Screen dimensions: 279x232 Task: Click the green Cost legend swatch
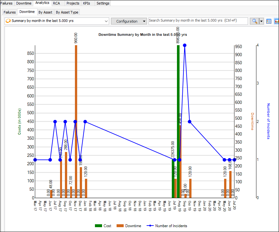(x=98, y=226)
